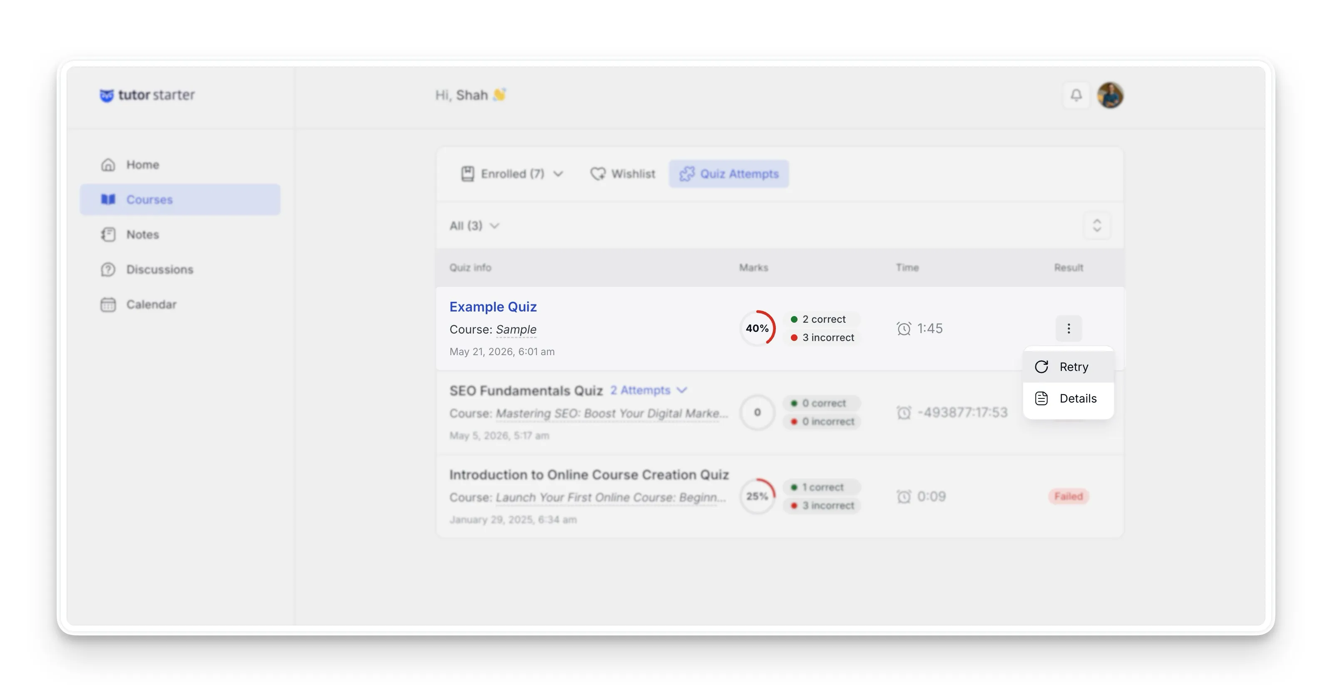Open the user profile avatar

(x=1110, y=95)
